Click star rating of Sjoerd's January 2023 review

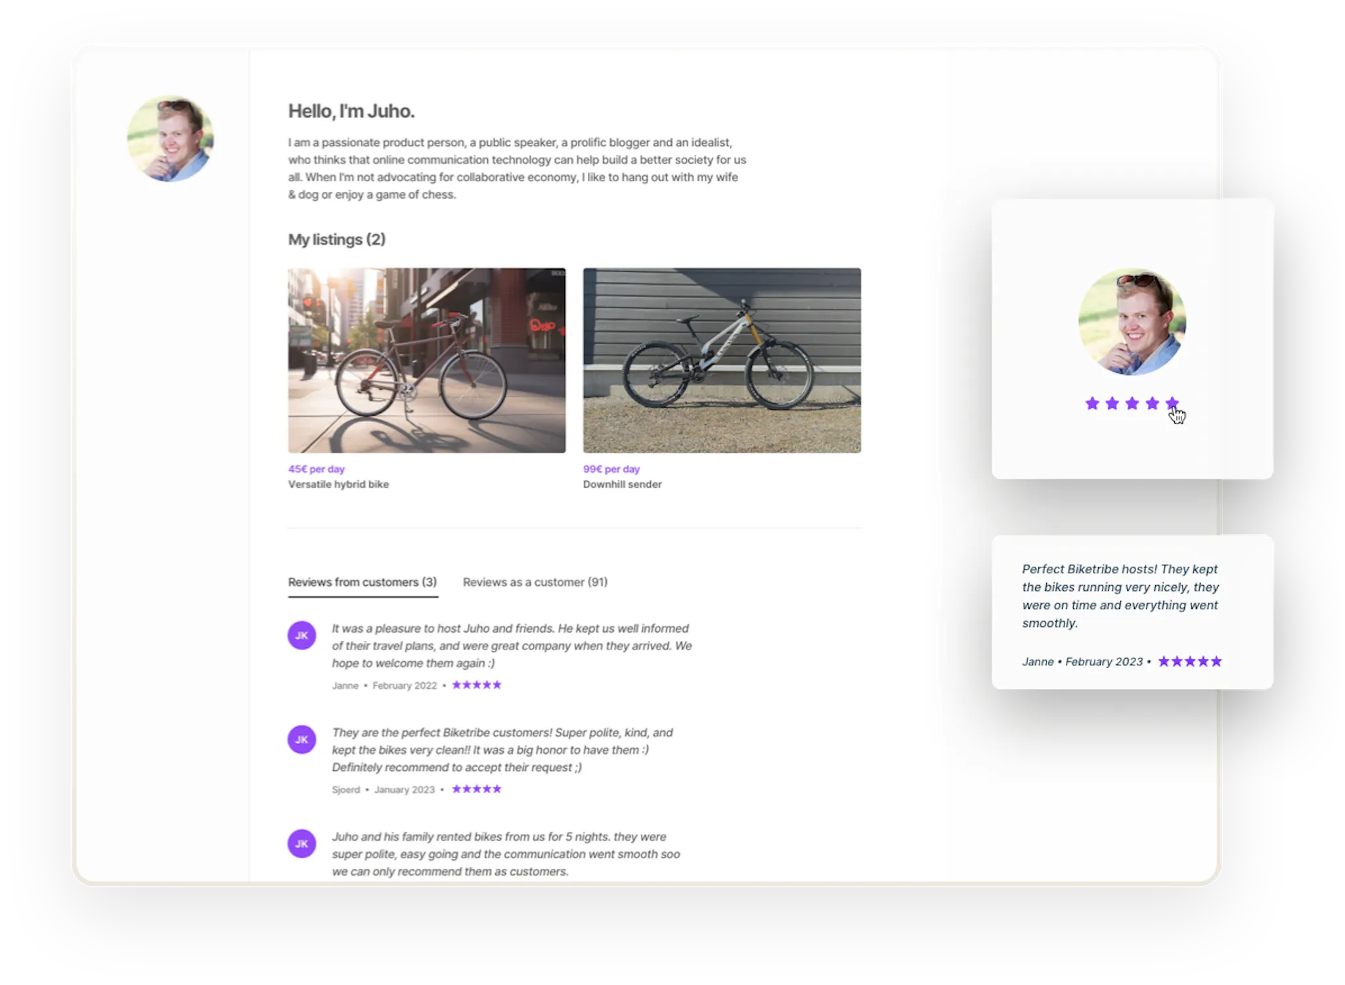click(x=477, y=789)
